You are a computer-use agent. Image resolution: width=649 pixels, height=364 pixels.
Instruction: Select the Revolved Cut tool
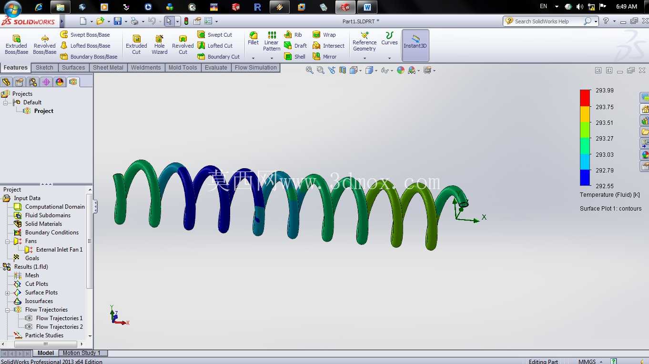[x=183, y=45]
